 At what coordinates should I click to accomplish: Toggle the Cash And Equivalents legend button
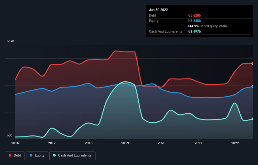tap(72, 156)
